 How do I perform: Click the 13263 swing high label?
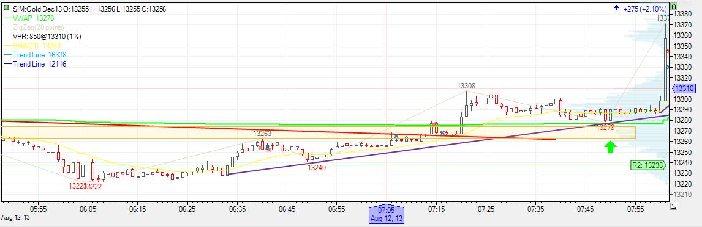[262, 134]
